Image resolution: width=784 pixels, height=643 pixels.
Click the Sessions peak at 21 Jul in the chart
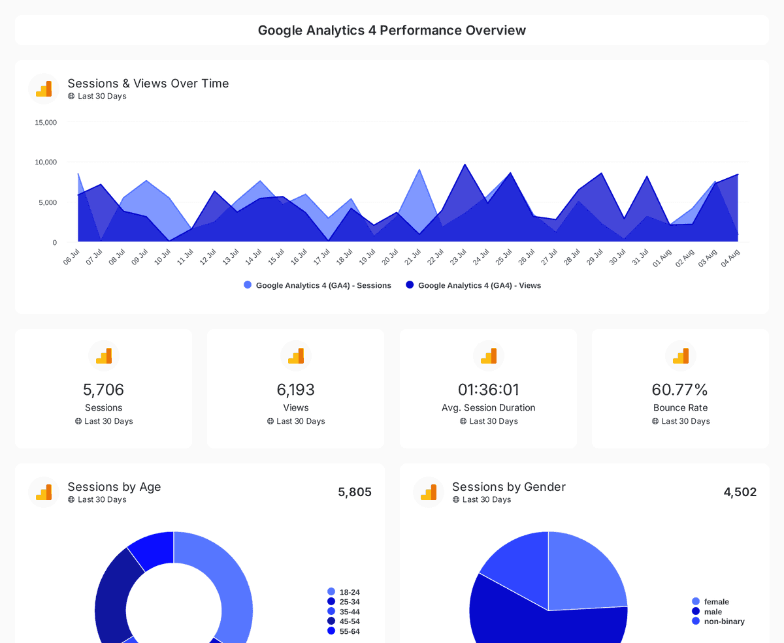(419, 170)
